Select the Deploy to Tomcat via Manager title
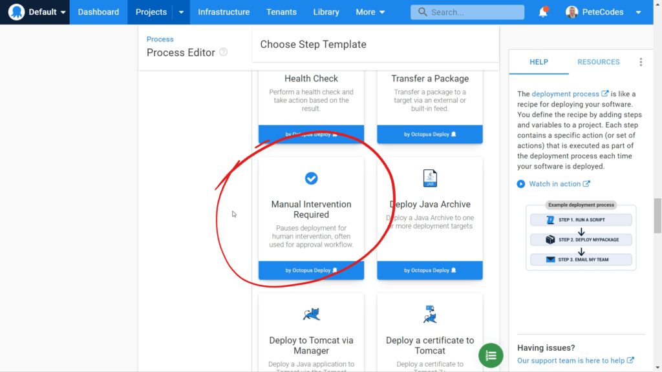662x372 pixels. click(311, 346)
